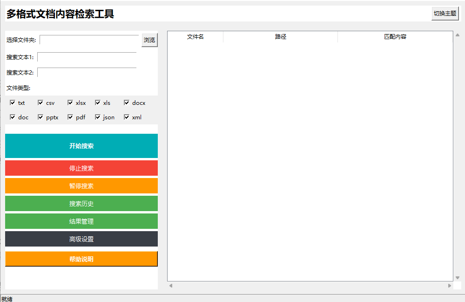Click the 开始搜索 button
The width and height of the screenshot is (465, 302).
point(81,146)
